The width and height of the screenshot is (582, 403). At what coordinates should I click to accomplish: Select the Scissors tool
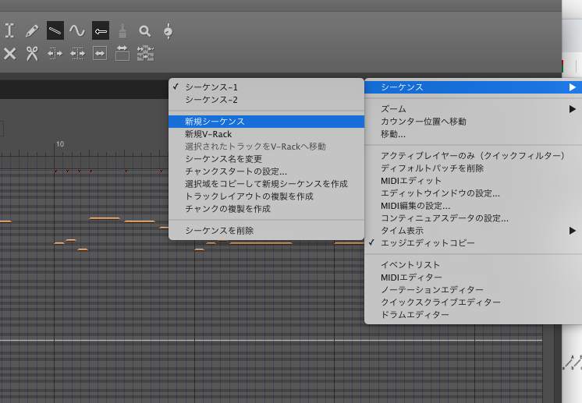32,54
